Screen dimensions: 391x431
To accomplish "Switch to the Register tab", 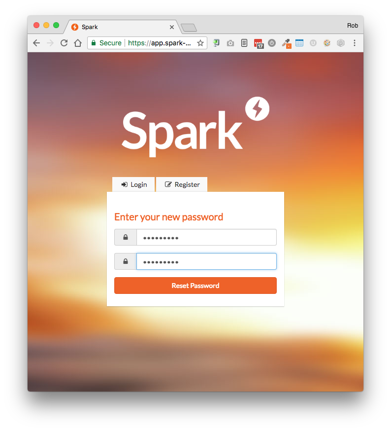I will tap(182, 184).
